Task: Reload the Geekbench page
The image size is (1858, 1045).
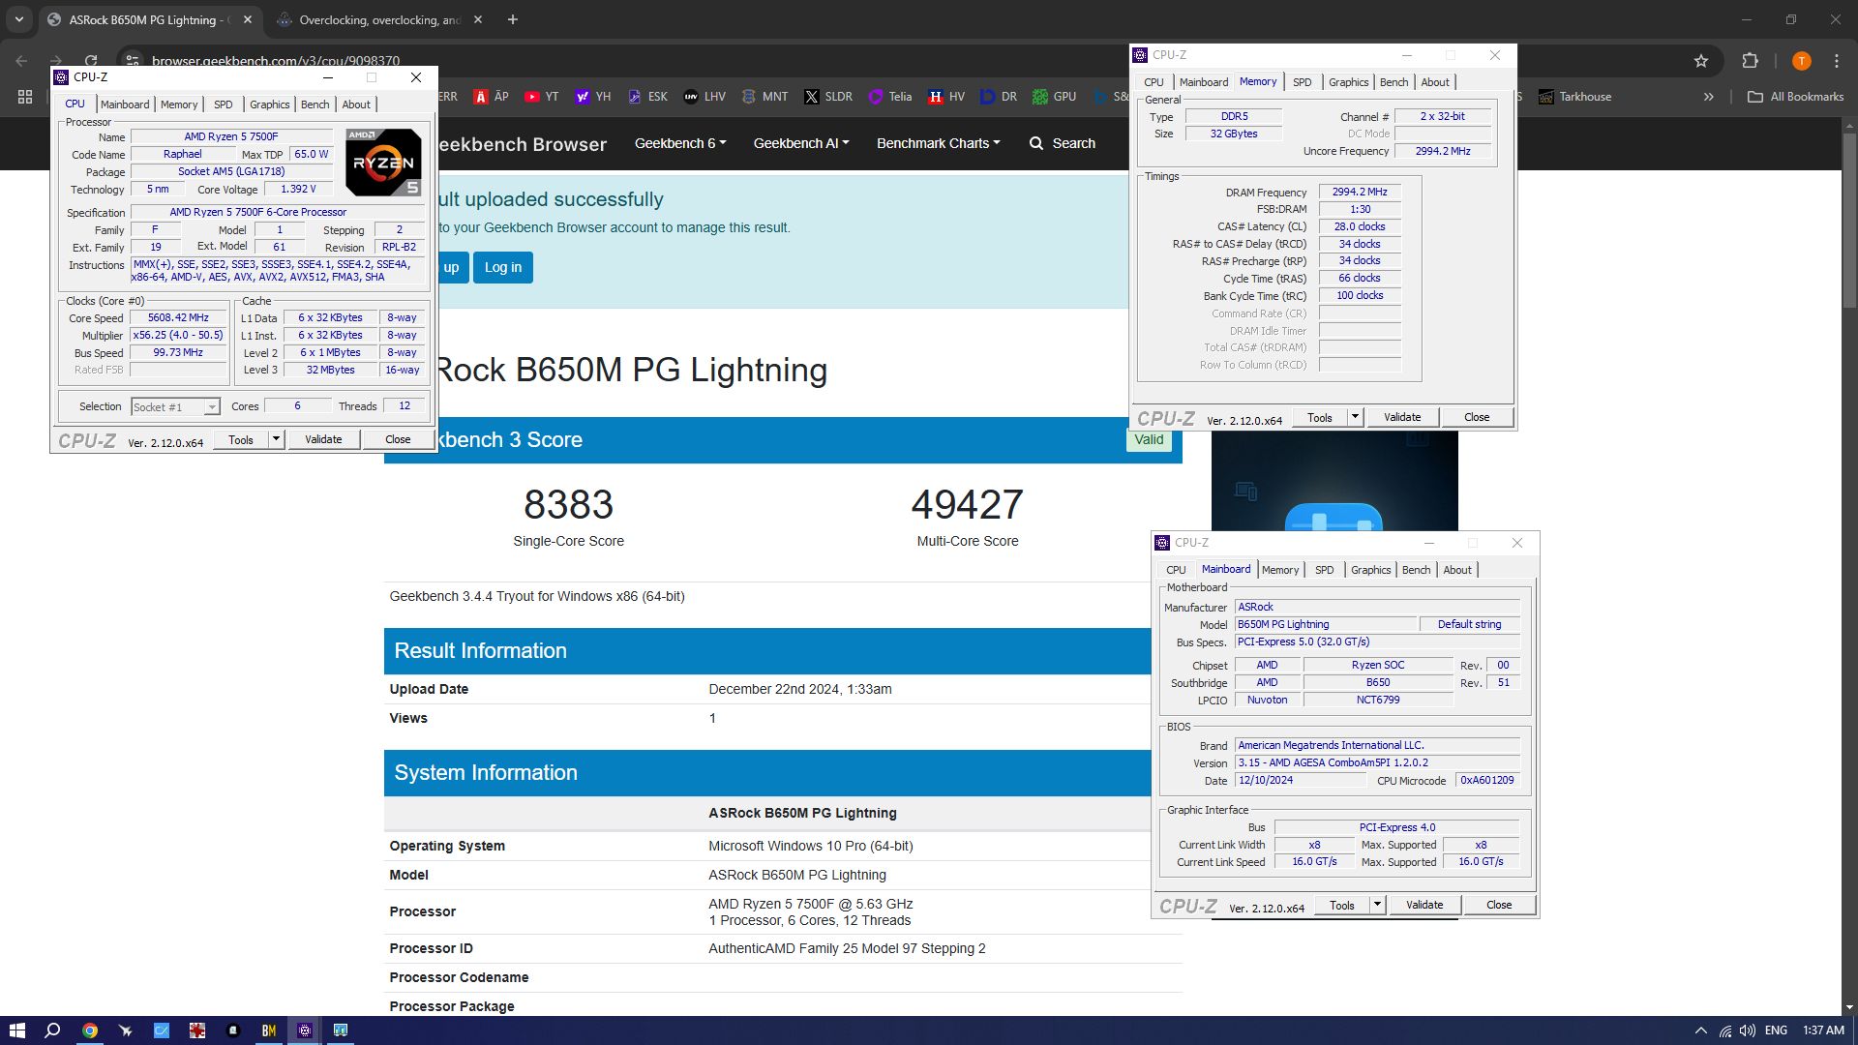Action: [x=91, y=61]
